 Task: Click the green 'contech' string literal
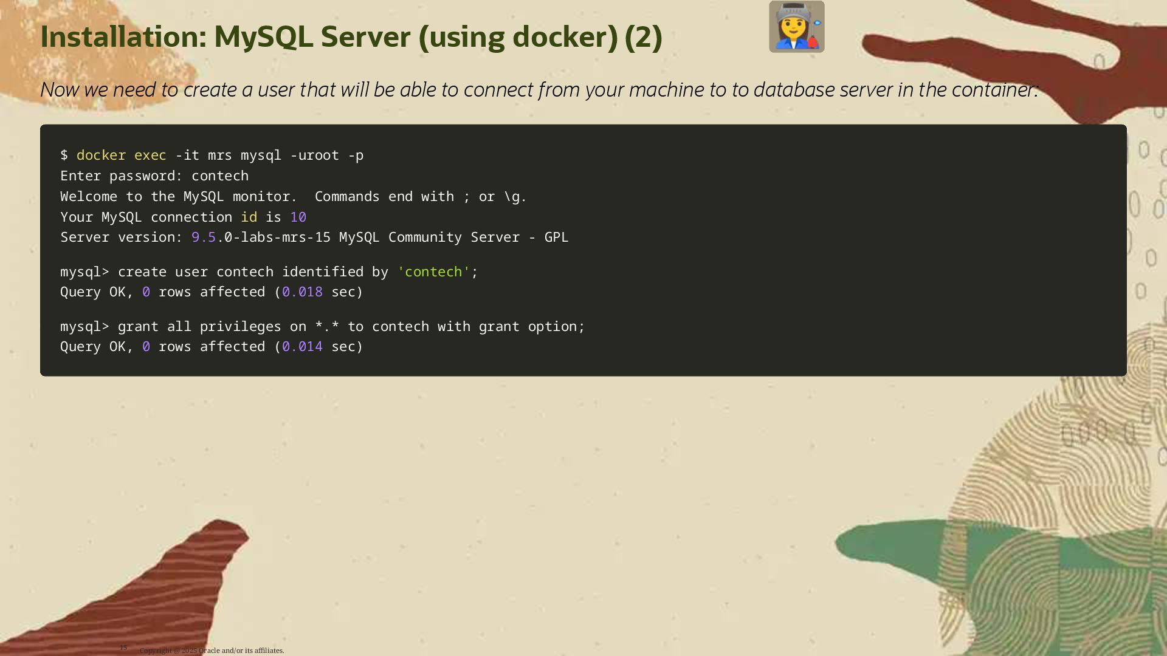pyautogui.click(x=433, y=272)
